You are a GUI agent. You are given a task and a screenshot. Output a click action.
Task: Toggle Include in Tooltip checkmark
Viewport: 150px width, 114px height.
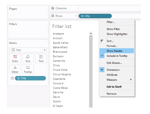pyautogui.click(x=102, y=56)
